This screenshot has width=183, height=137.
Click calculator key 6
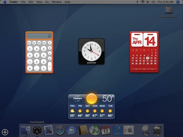pos(44,55)
